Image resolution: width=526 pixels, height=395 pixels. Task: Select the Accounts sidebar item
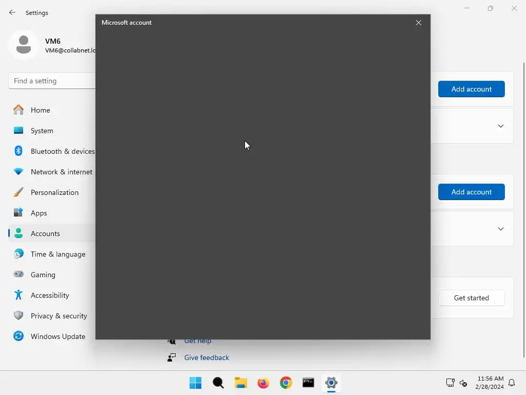(52, 234)
